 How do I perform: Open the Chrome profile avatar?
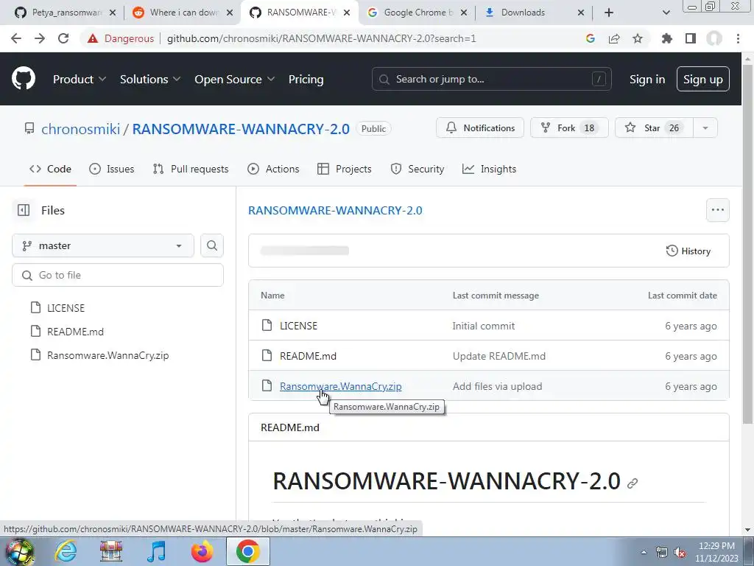point(714,38)
